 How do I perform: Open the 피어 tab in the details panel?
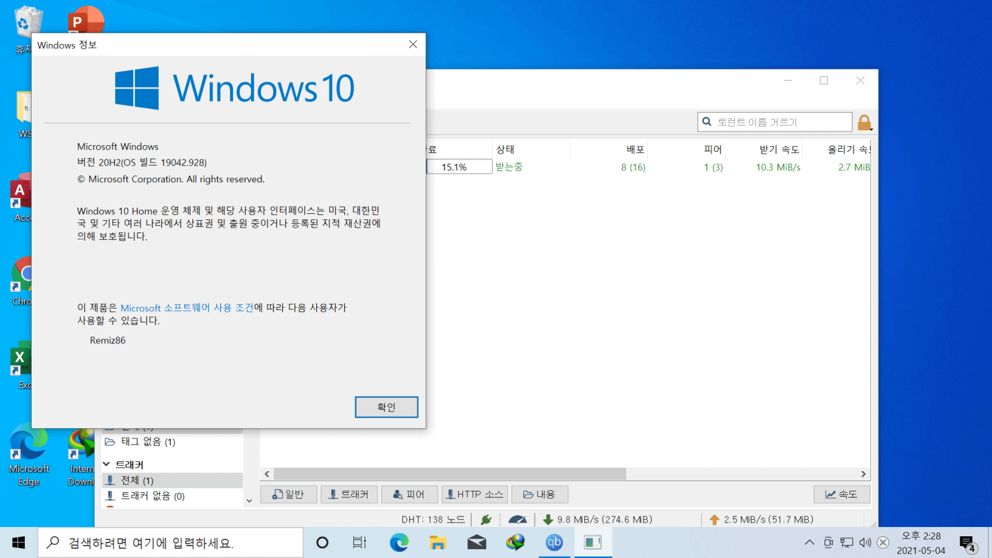pyautogui.click(x=409, y=494)
